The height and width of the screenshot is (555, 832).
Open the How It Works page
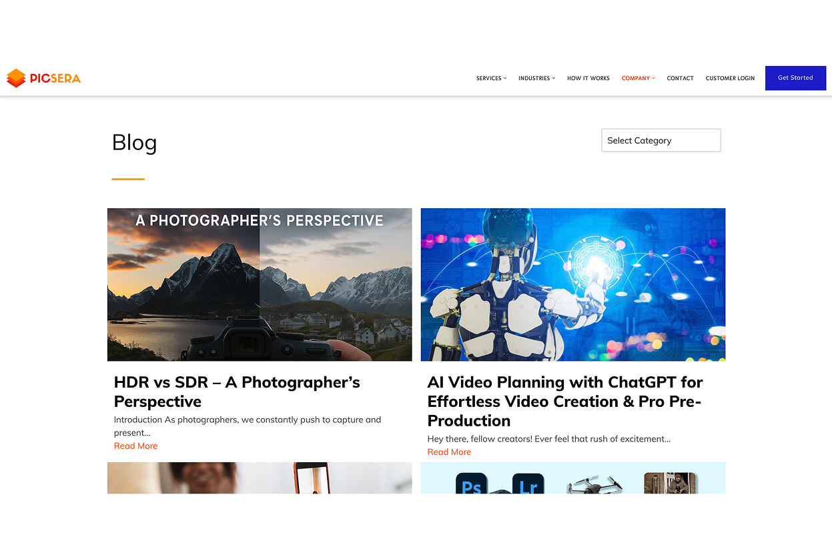click(x=588, y=78)
